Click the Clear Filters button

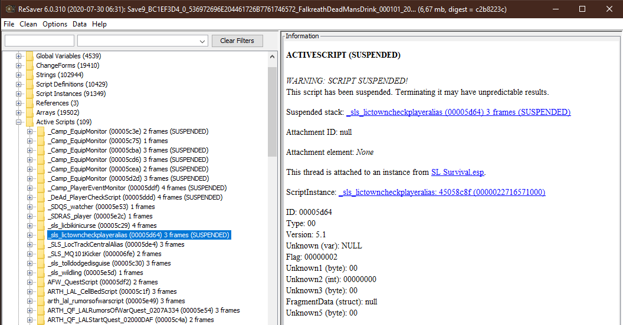[x=237, y=41]
